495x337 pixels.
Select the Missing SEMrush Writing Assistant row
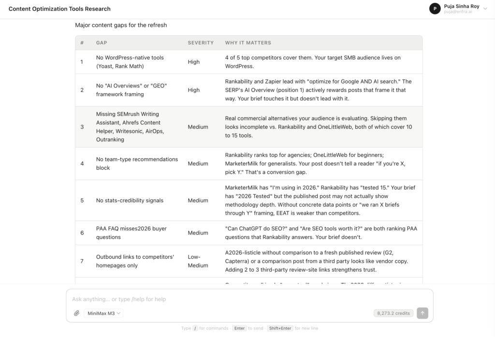coord(249,126)
